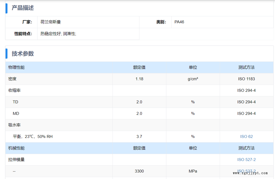Click the TD shrinkage row label

point(15,102)
